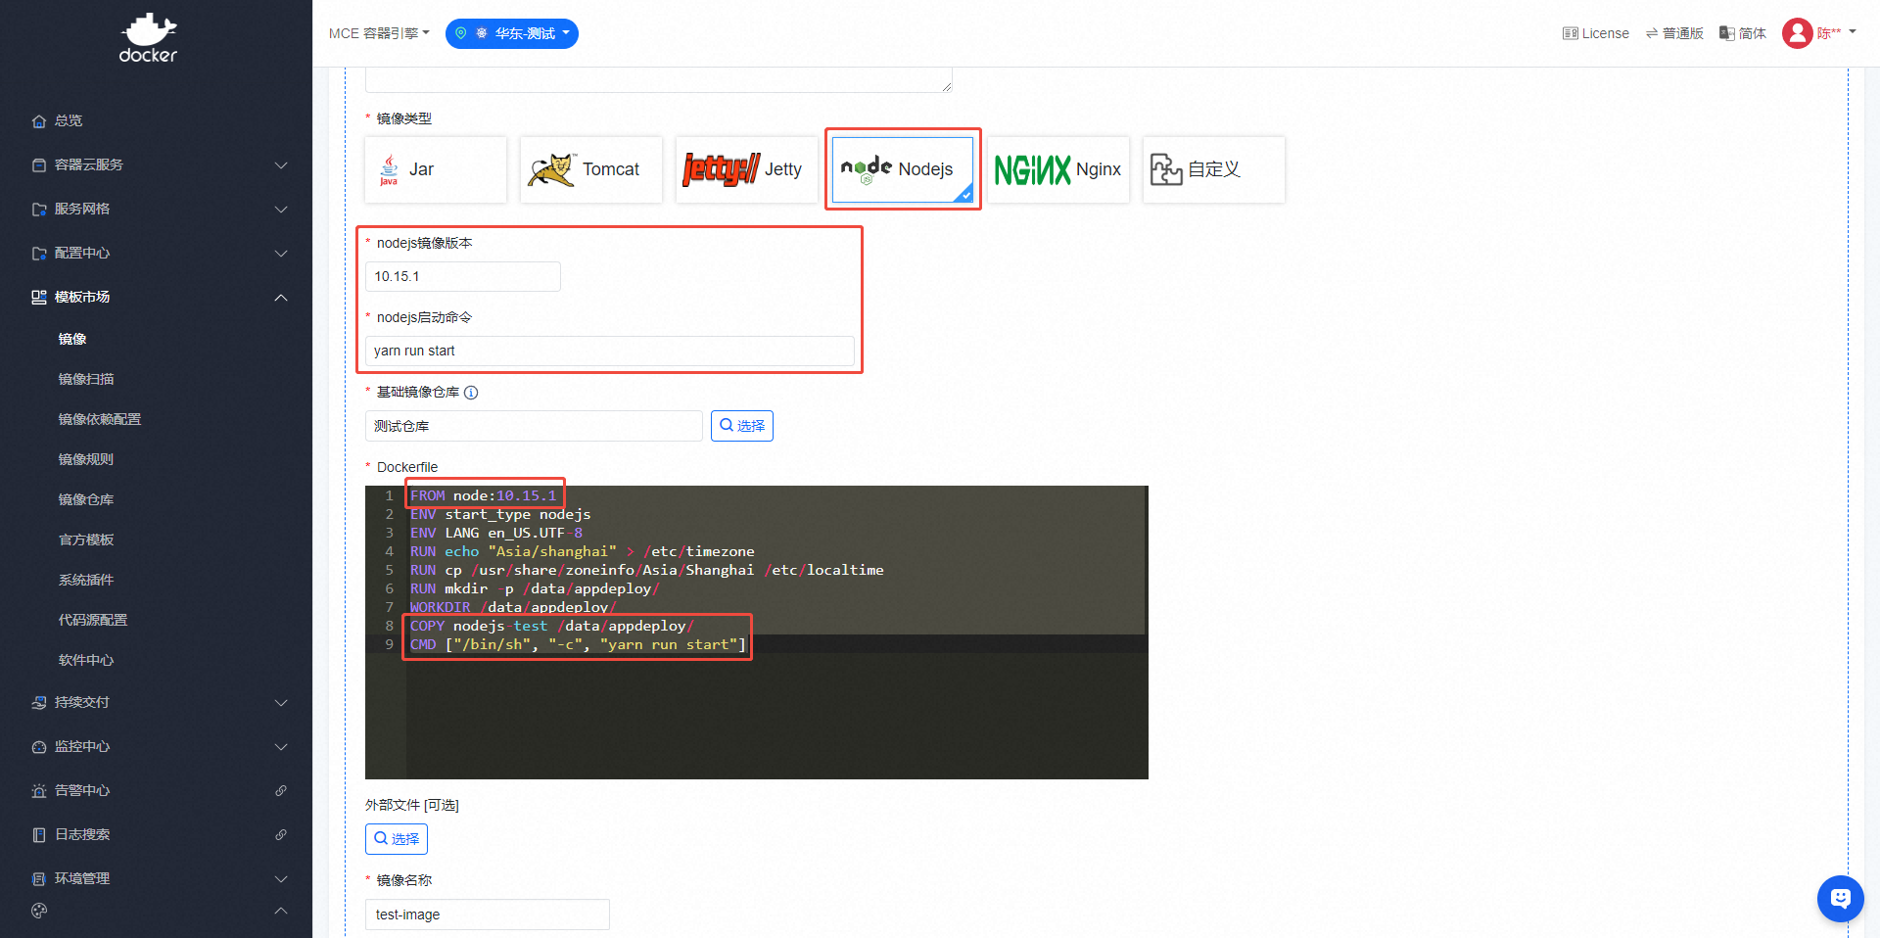Image resolution: width=1880 pixels, height=938 pixels.
Task: Go to 镜像扫描 in sidebar
Action: 86,379
